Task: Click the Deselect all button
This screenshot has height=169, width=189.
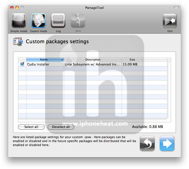Action: pyautogui.click(x=61, y=127)
